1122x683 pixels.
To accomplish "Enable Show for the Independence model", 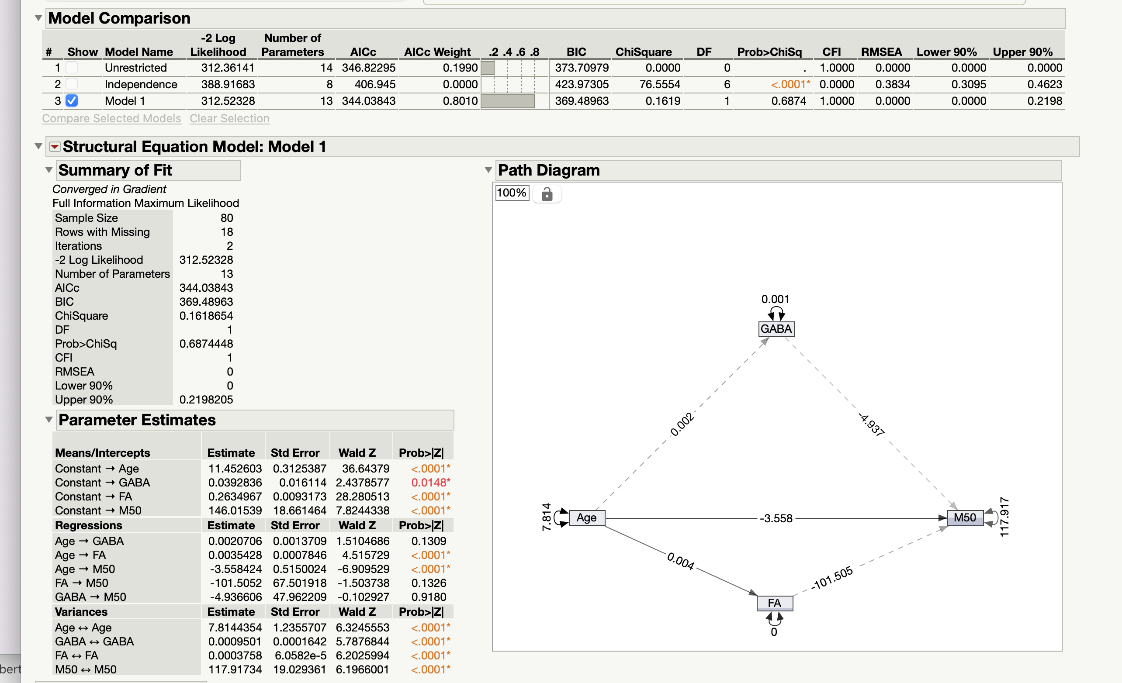I will click(x=72, y=84).
